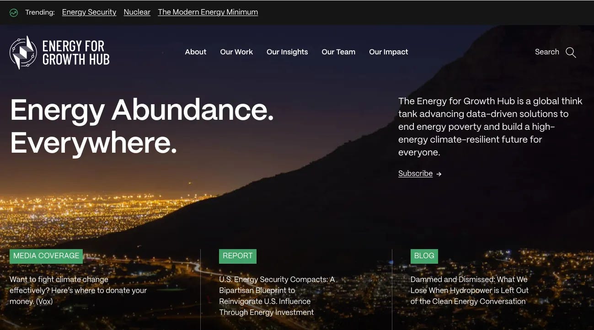Viewport: 594px width, 330px height.
Task: Click the global think tank description paragraph
Action: (x=490, y=127)
